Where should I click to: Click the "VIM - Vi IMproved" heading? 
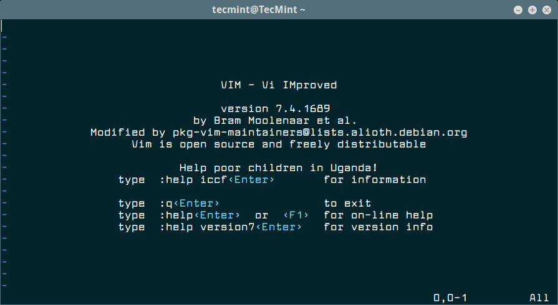279,85
